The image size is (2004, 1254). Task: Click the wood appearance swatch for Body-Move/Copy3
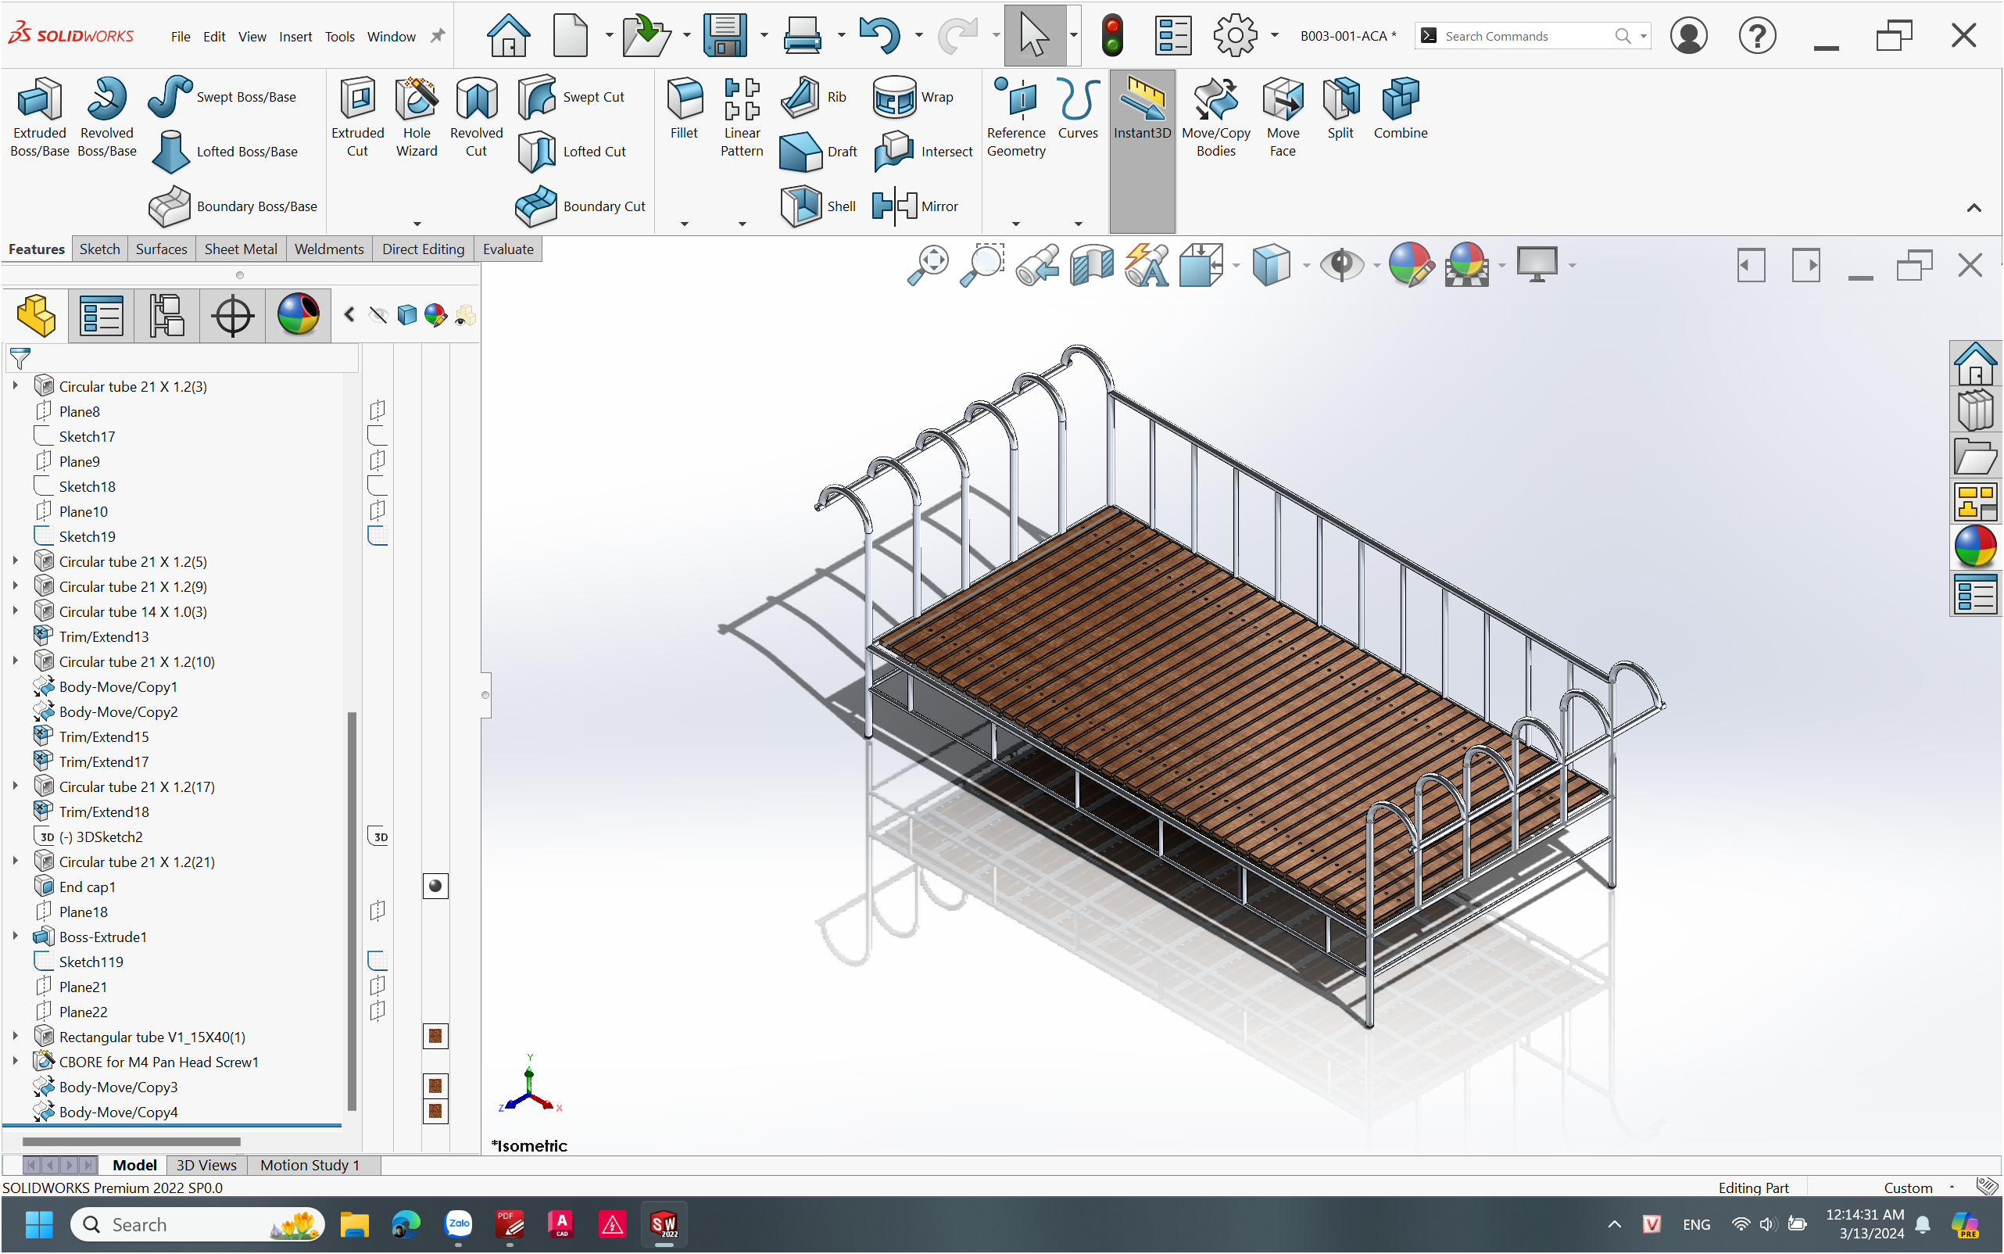435,1086
